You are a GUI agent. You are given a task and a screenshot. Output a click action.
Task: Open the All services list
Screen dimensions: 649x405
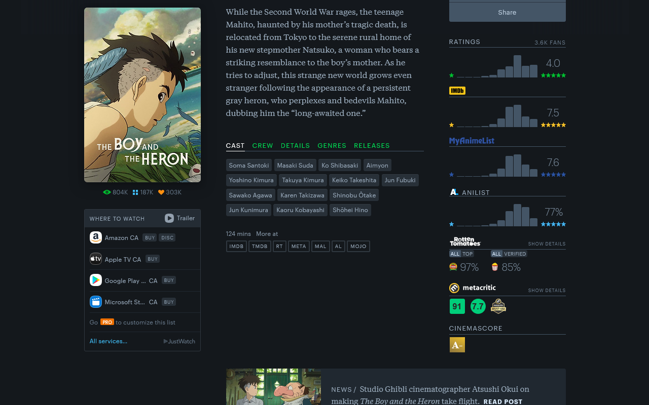point(108,341)
